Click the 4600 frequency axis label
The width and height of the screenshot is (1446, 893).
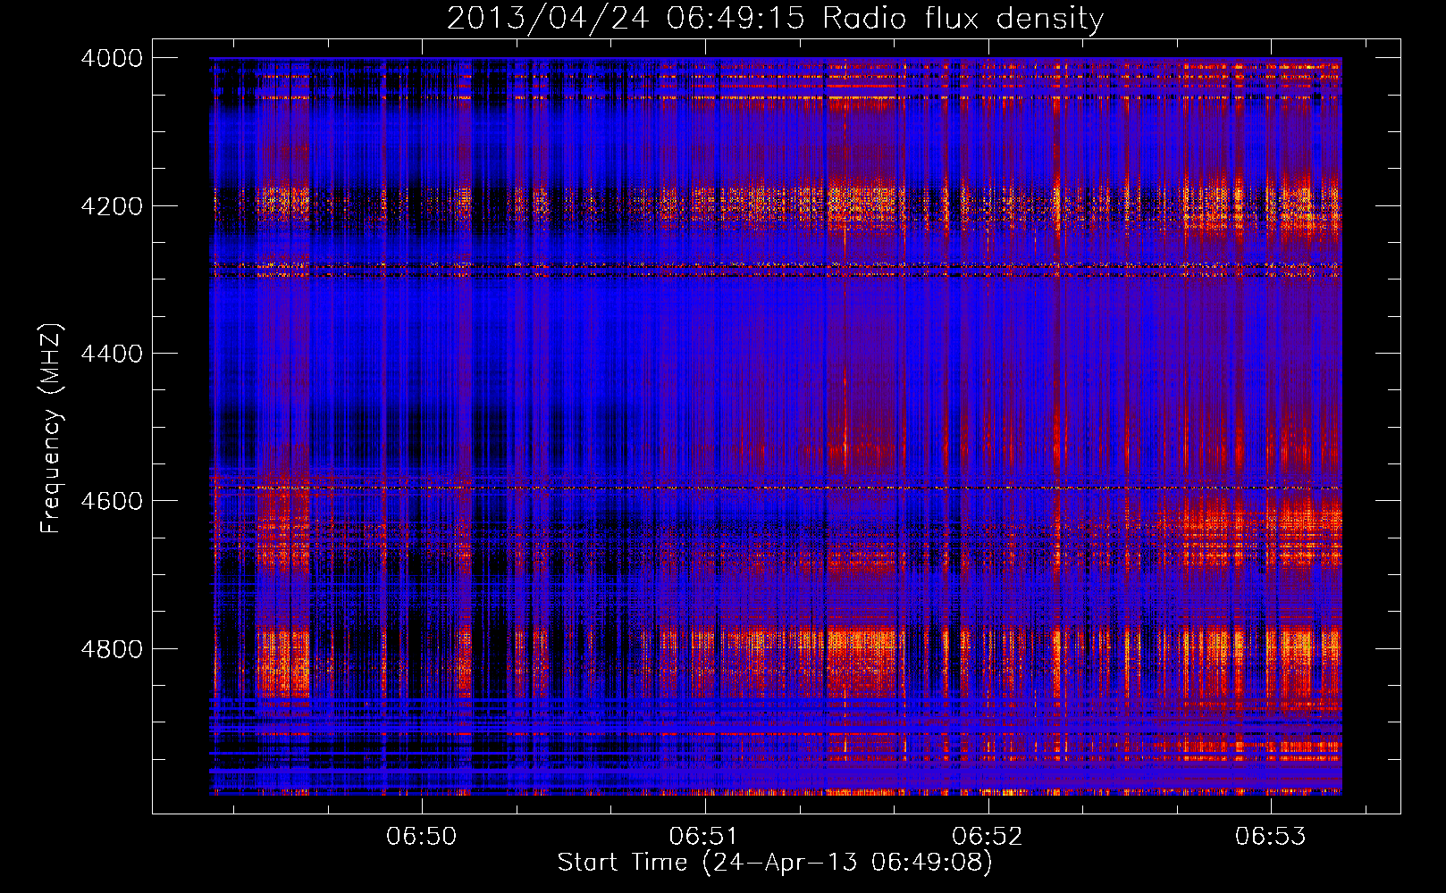[x=112, y=501]
